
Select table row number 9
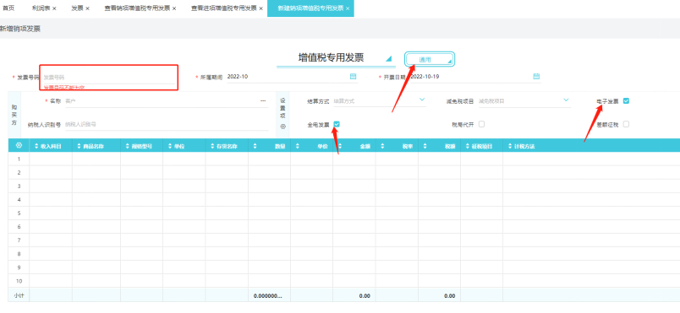tap(19, 267)
